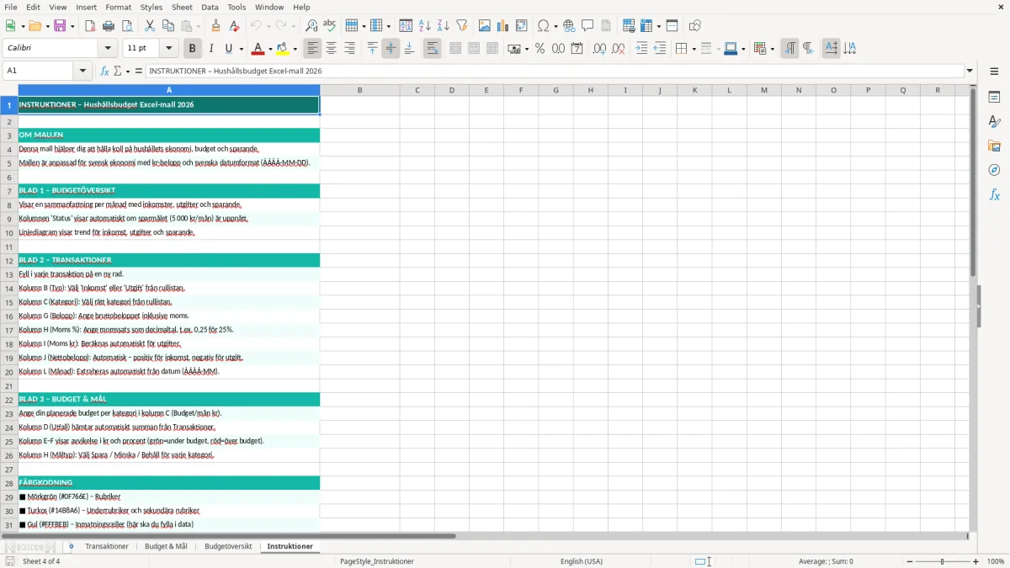Image resolution: width=1010 pixels, height=568 pixels.
Task: Open Font Color dropdown arrow
Action: pyautogui.click(x=269, y=49)
